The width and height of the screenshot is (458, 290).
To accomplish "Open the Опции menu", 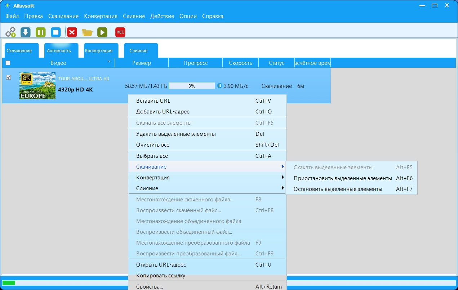I will [x=188, y=16].
